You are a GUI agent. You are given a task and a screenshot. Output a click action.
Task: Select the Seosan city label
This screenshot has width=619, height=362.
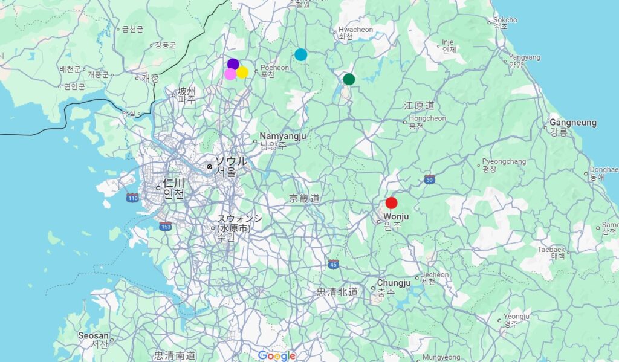[93, 336]
